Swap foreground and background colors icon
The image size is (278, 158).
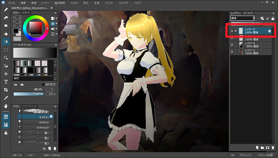pos(20,29)
